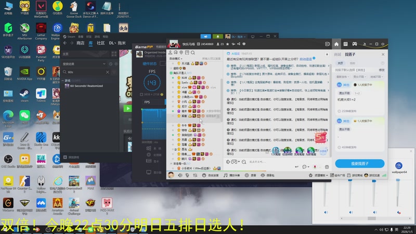This screenshot has height=234, width=416.
Task: Open the video live icon in YY header
Action: coord(328,44)
